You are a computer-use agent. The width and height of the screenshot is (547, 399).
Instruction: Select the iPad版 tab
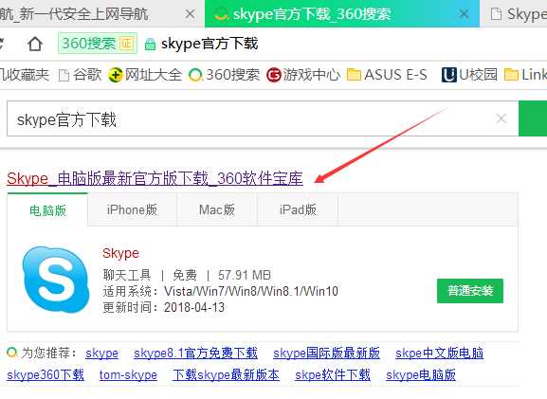tap(298, 210)
